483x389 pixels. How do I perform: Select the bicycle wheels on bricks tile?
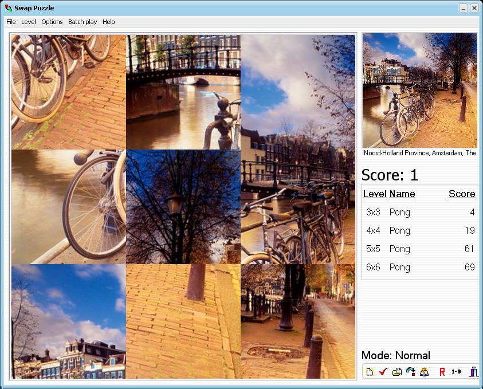click(69, 92)
